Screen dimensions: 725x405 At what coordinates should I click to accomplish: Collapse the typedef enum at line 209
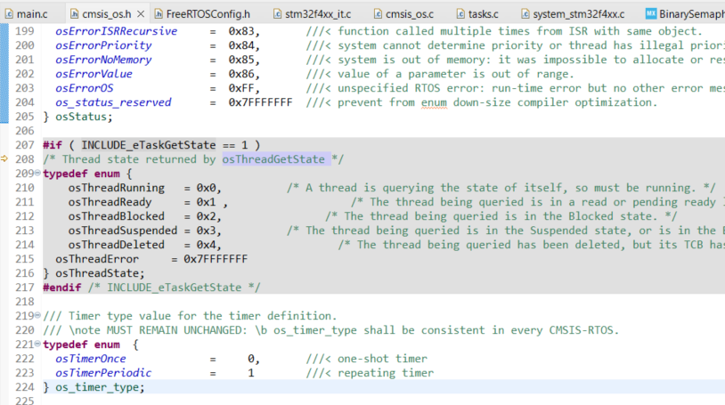[x=38, y=174]
